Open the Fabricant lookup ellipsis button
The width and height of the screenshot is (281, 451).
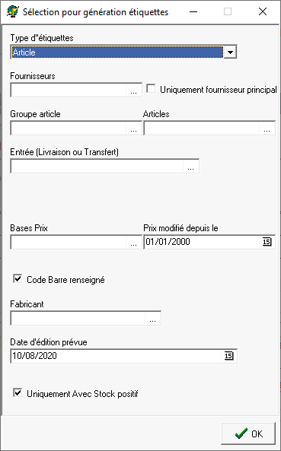pyautogui.click(x=153, y=318)
